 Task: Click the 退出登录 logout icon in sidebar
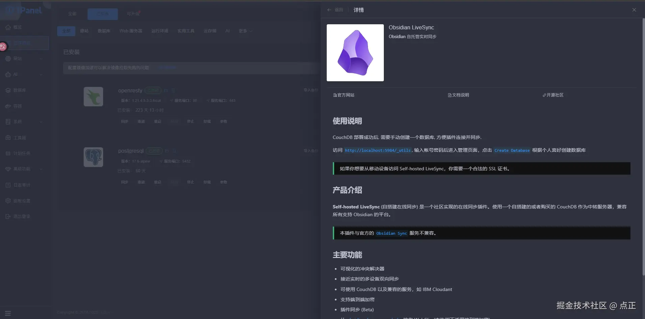[8, 216]
